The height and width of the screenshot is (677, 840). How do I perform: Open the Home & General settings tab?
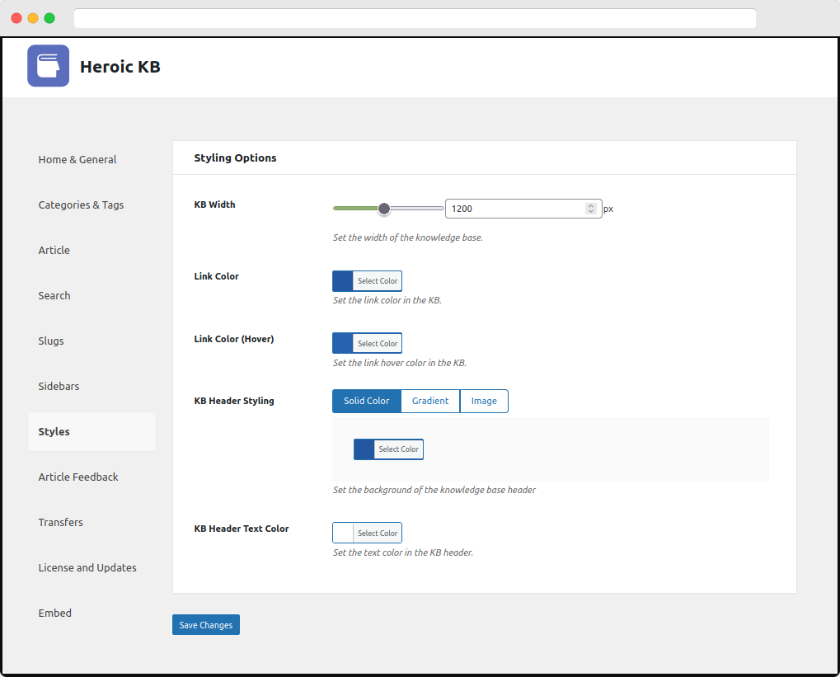[x=77, y=160]
